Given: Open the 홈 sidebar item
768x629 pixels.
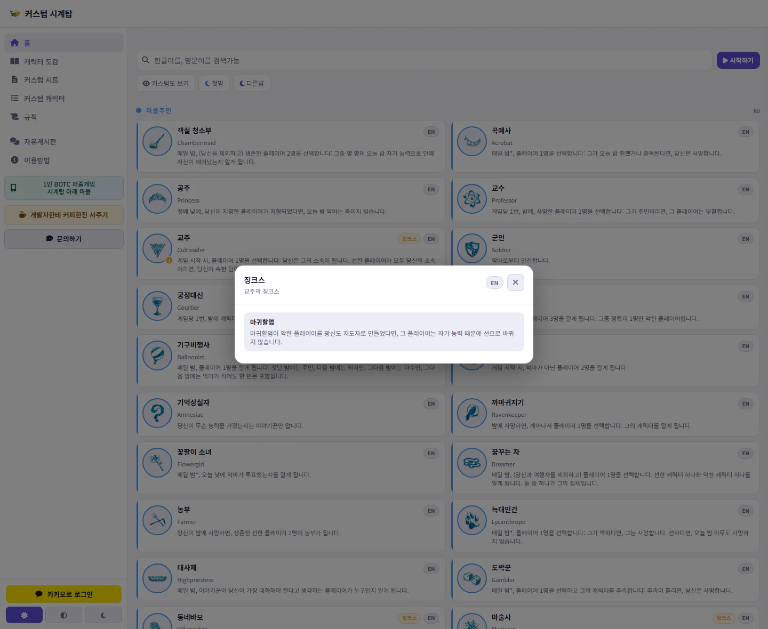Looking at the screenshot, I should pos(64,43).
